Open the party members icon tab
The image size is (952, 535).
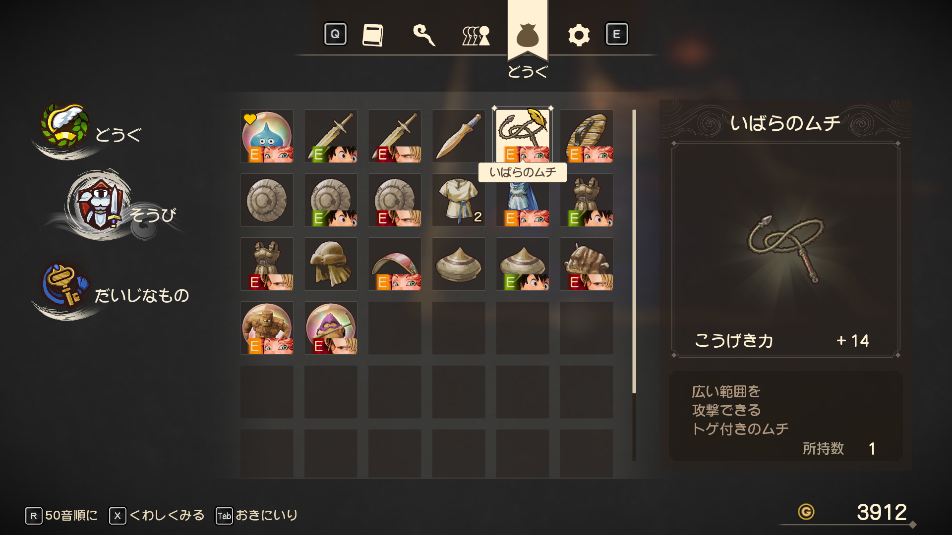476,35
